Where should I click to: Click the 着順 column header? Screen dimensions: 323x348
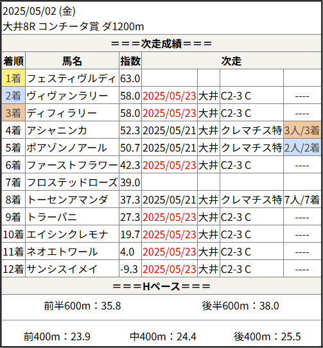click(x=13, y=61)
